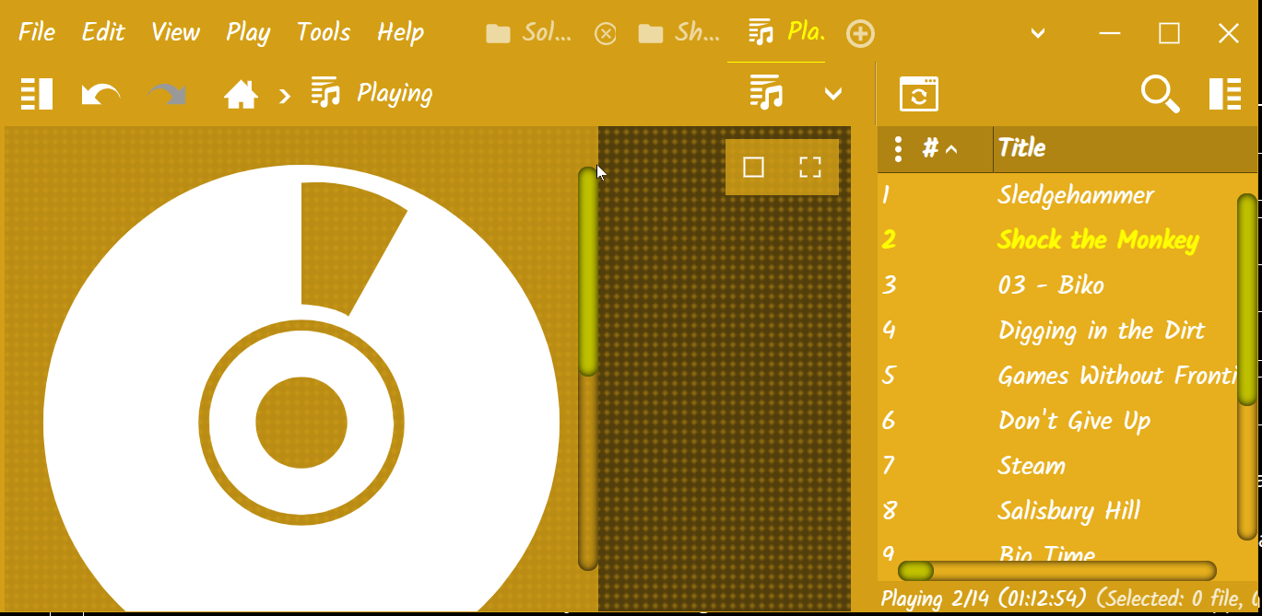The image size is (1262, 616).
Task: Open the Play menu
Action: click(x=248, y=33)
